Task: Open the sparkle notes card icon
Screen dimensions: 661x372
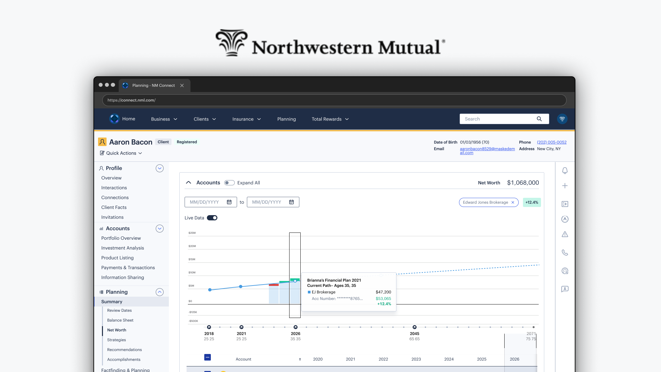Action: click(565, 204)
